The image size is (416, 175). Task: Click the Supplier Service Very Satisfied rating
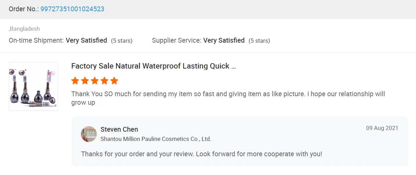(x=224, y=40)
